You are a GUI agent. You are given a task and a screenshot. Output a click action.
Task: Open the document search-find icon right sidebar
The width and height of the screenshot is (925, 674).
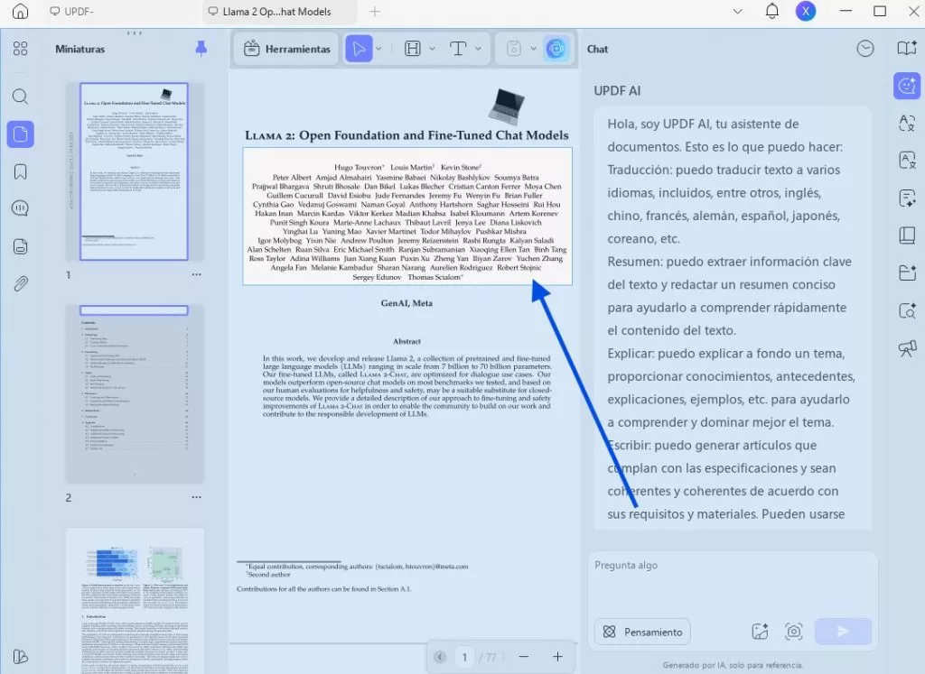907,310
